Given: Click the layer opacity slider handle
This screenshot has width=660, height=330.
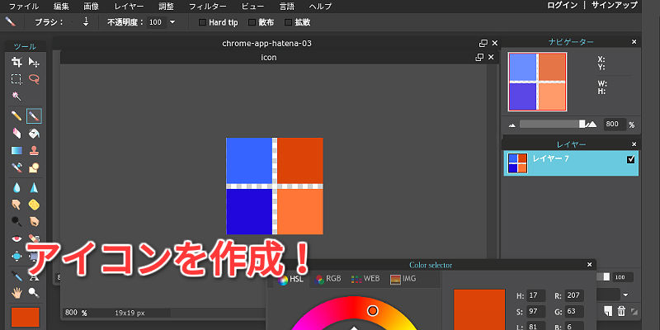Looking at the screenshot, I should [606, 276].
